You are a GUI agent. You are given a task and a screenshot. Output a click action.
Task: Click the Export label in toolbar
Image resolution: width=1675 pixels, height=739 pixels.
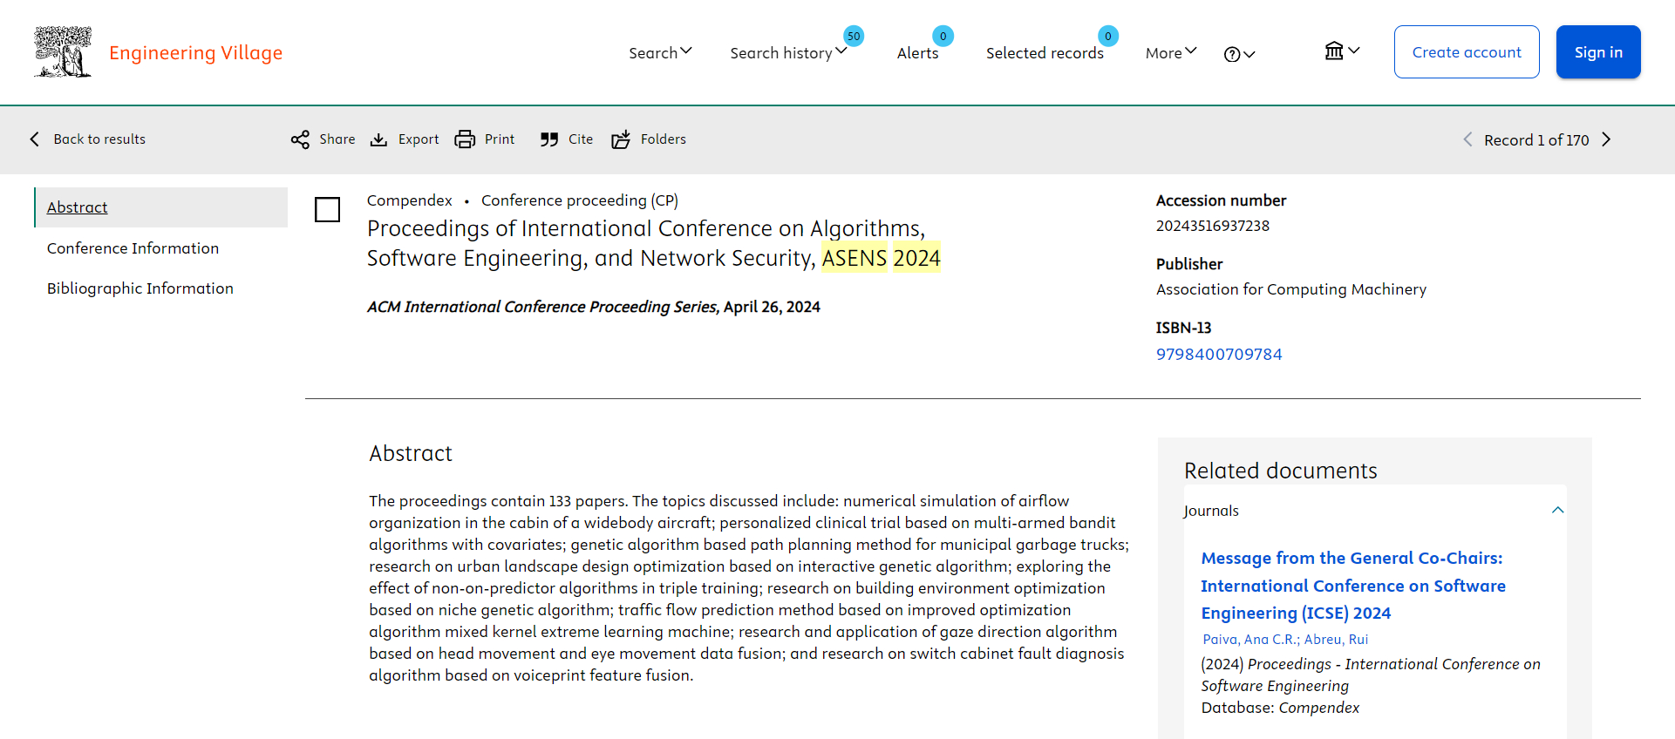(x=419, y=139)
